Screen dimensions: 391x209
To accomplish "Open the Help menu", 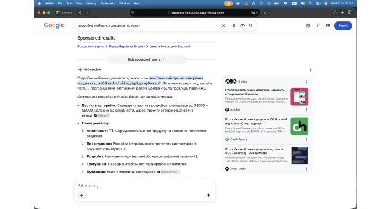I will point(137,3).
